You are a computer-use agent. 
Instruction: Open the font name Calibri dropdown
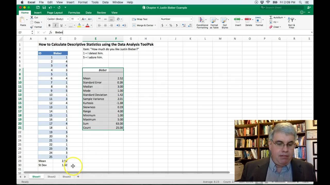tap(68, 19)
